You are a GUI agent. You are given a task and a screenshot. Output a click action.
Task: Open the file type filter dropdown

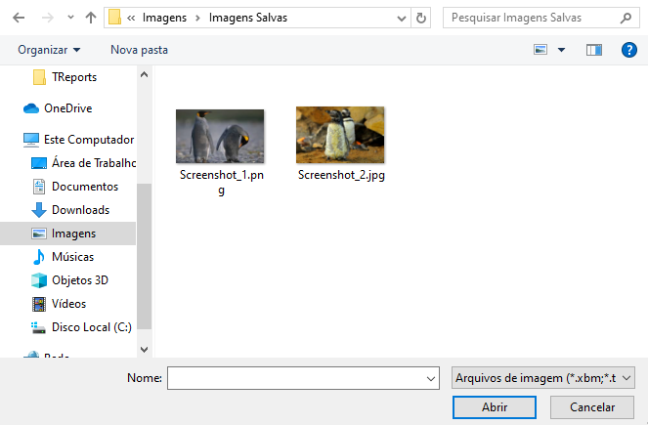[543, 377]
